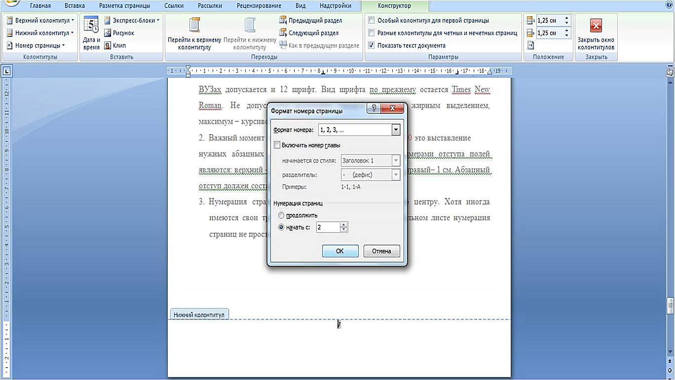The height and width of the screenshot is (380, 675).
Task: Click the Отмена button
Action: pos(381,251)
